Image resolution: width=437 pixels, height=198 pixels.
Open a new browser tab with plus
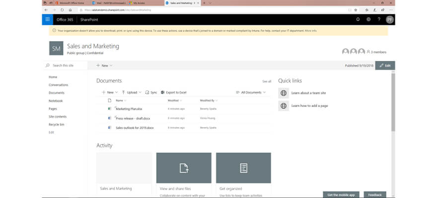tap(204, 3)
